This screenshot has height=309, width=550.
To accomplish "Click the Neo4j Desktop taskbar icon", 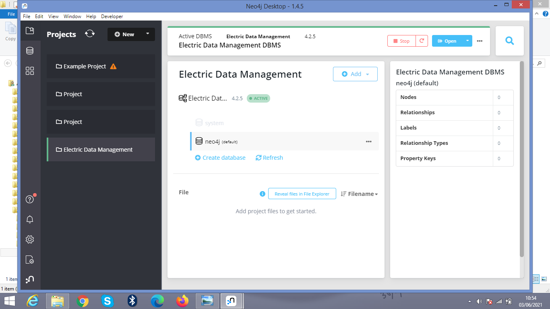I will [x=232, y=301].
